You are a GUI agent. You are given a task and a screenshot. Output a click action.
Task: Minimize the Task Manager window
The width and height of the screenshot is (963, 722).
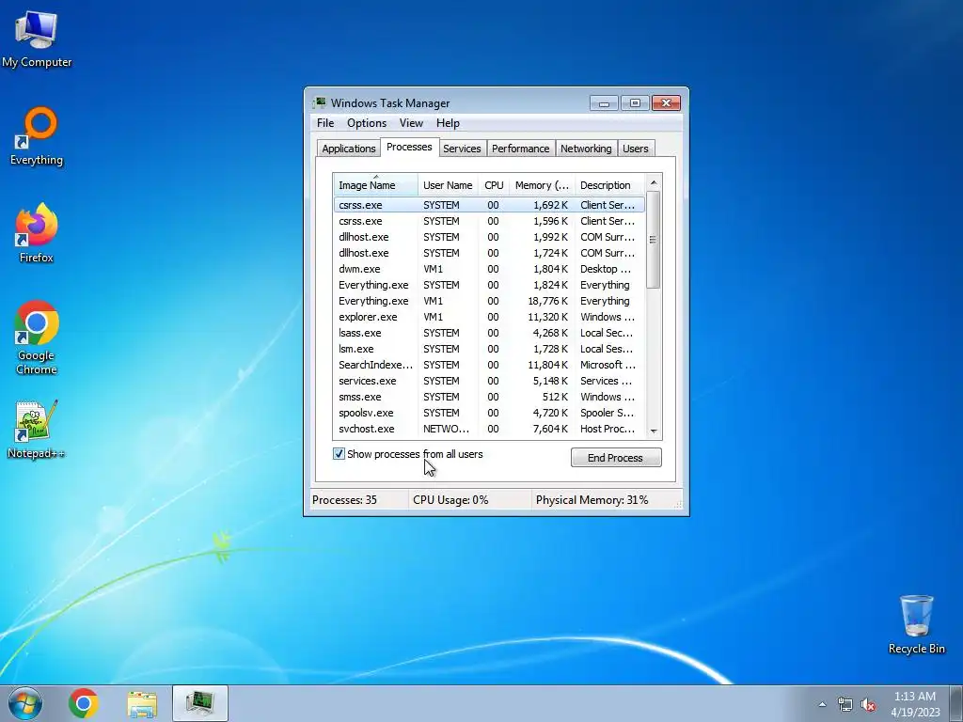(604, 103)
